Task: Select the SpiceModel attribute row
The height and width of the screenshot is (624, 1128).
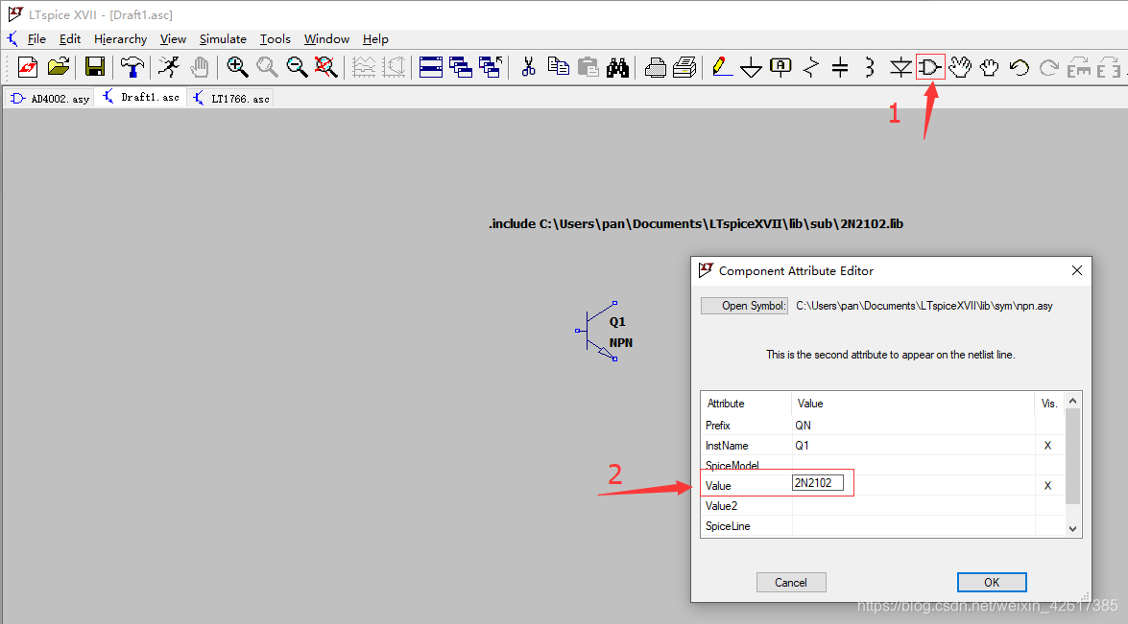Action: 882,465
